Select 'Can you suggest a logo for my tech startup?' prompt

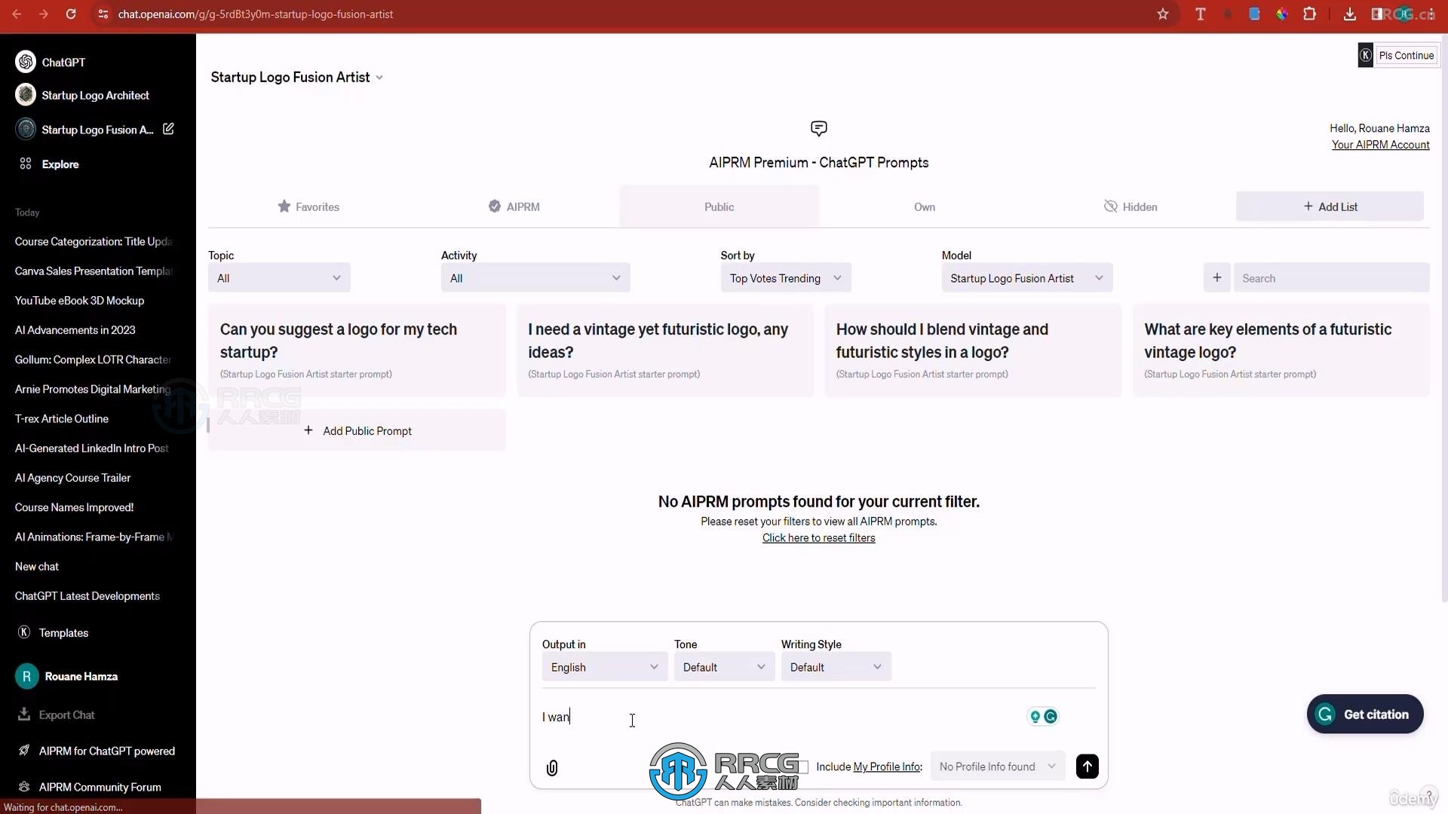click(357, 350)
